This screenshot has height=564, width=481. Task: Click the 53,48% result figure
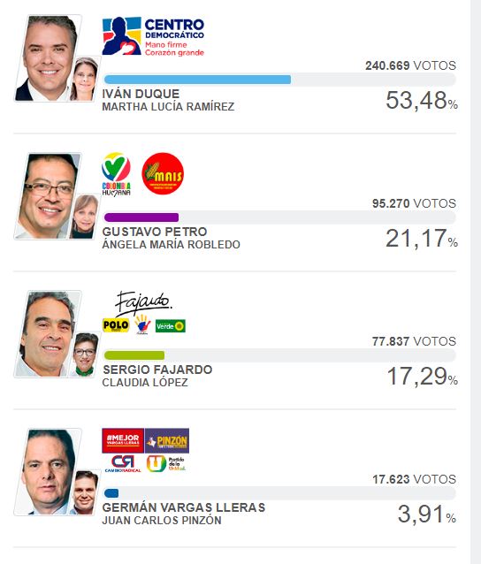(421, 101)
